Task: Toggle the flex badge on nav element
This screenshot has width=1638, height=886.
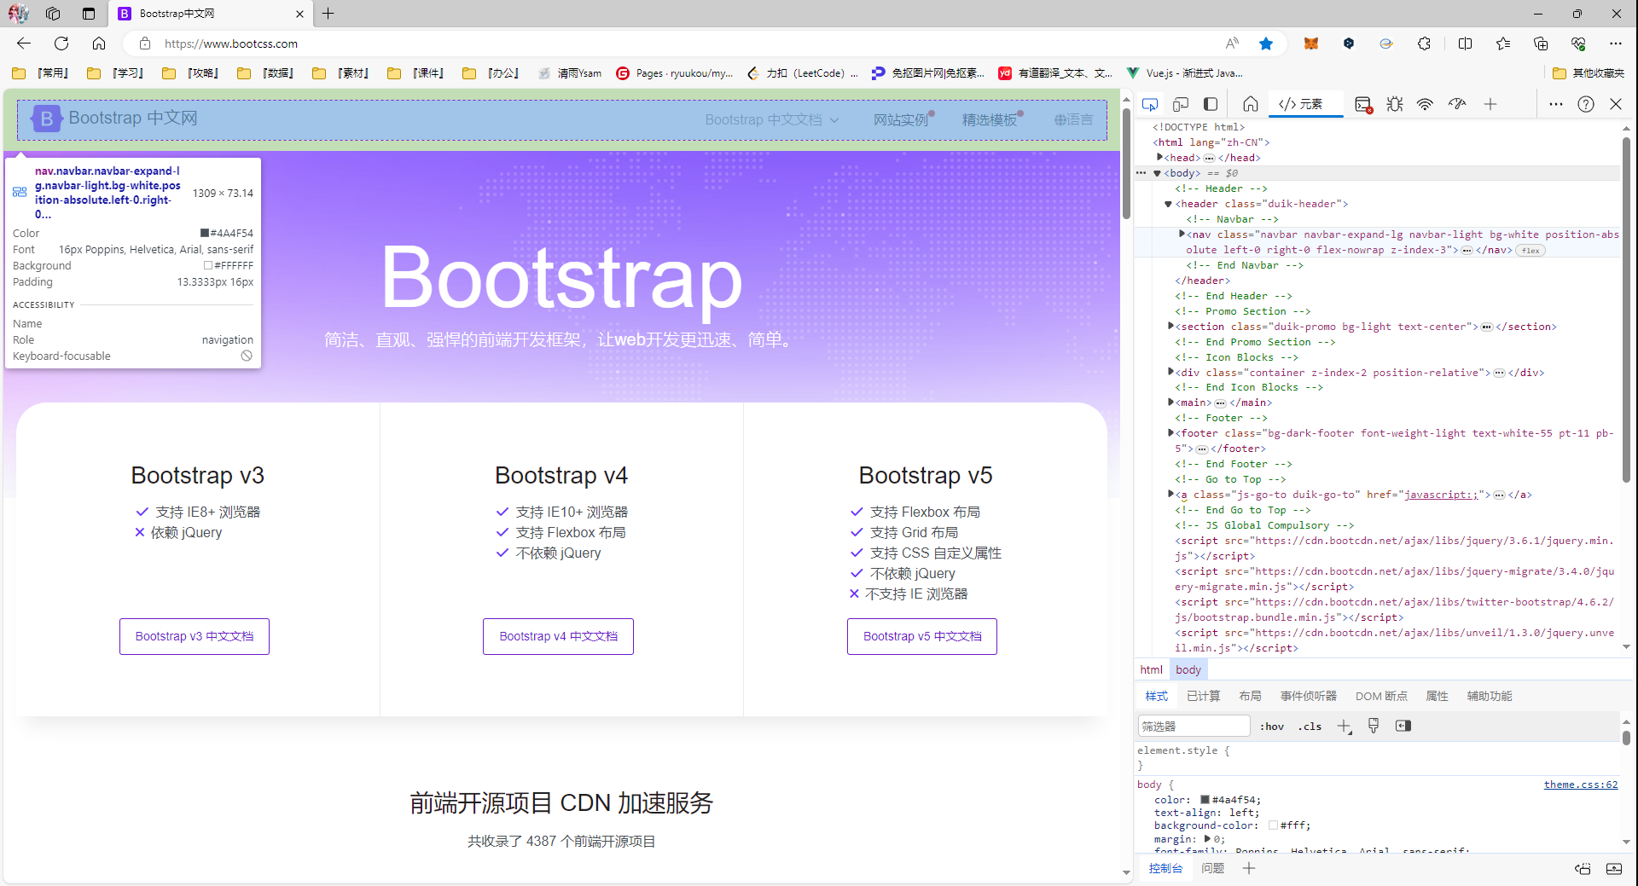Action: point(1531,251)
